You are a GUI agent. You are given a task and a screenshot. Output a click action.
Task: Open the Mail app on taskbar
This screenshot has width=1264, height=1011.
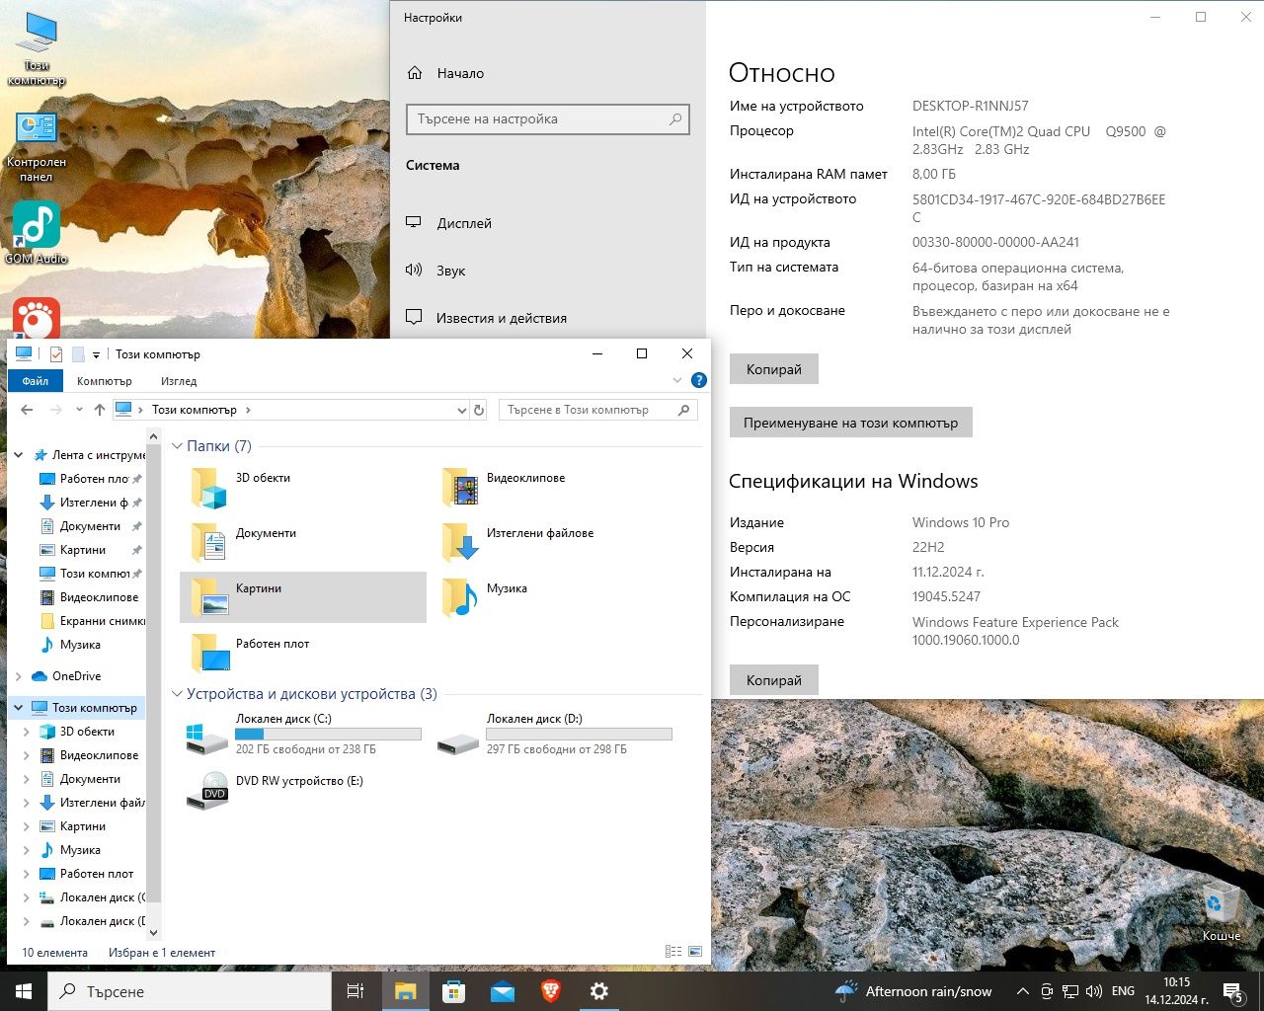coord(502,991)
